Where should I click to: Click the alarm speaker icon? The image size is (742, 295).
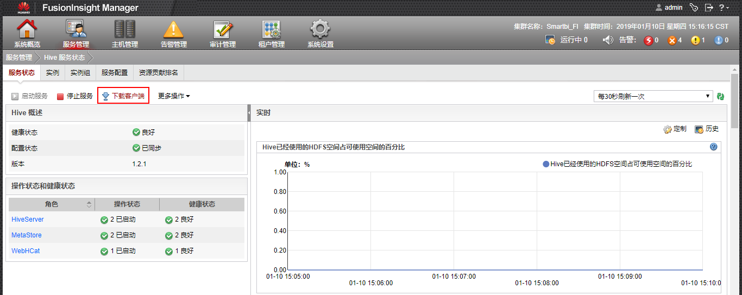(608, 40)
